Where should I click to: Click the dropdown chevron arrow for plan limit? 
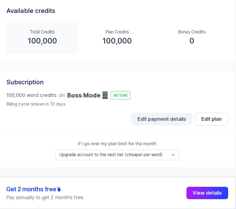point(173,155)
